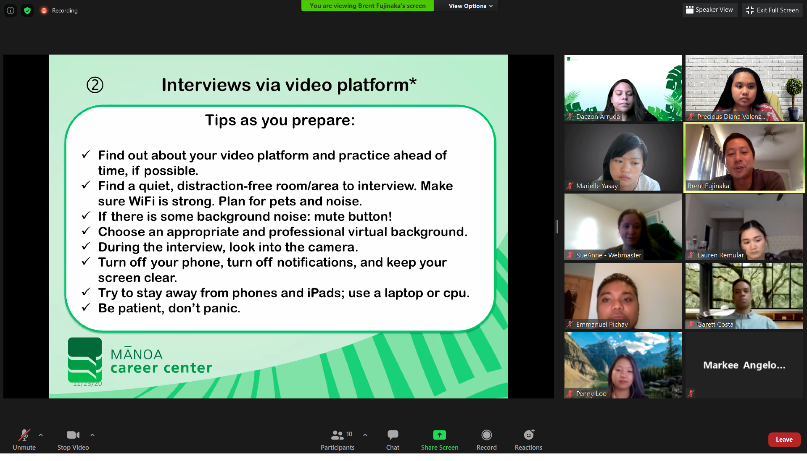Leave the meeting
807x461 pixels.
784,440
